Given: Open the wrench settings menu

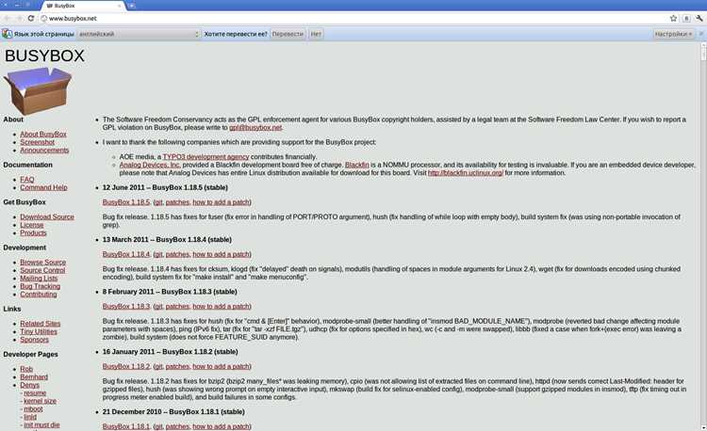Looking at the screenshot, I should pyautogui.click(x=699, y=19).
